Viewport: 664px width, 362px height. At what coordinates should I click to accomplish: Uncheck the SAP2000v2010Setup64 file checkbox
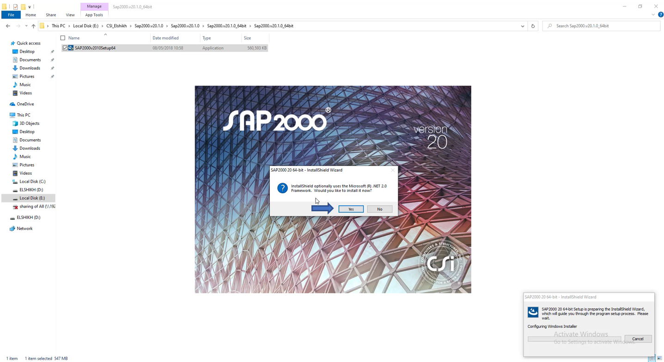point(65,48)
